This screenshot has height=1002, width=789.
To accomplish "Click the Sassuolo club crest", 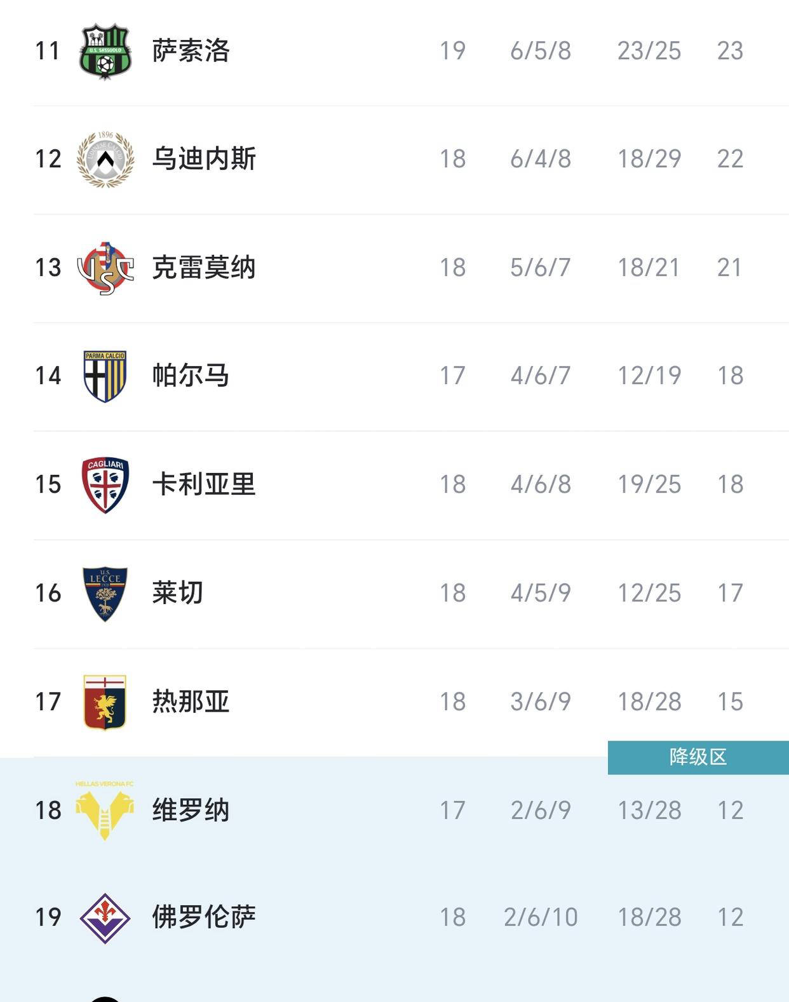I will coord(105,51).
